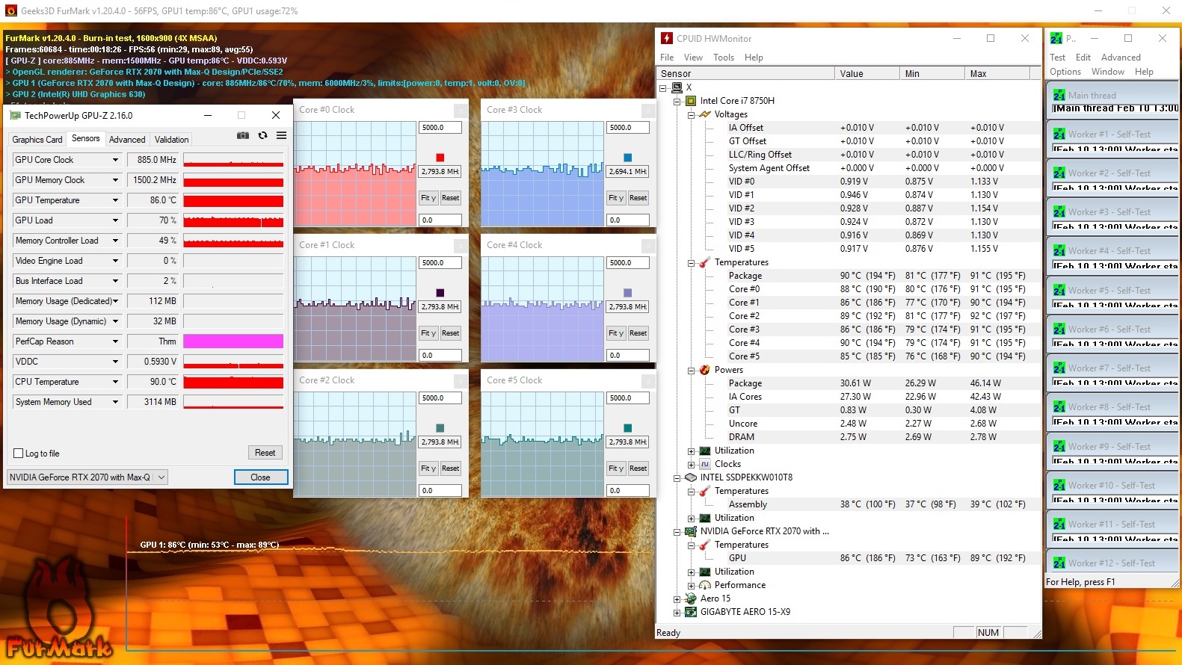Enable the Log to file checkbox
1182x665 pixels.
[x=19, y=454]
